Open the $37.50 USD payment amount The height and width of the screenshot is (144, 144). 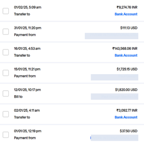click(129, 131)
